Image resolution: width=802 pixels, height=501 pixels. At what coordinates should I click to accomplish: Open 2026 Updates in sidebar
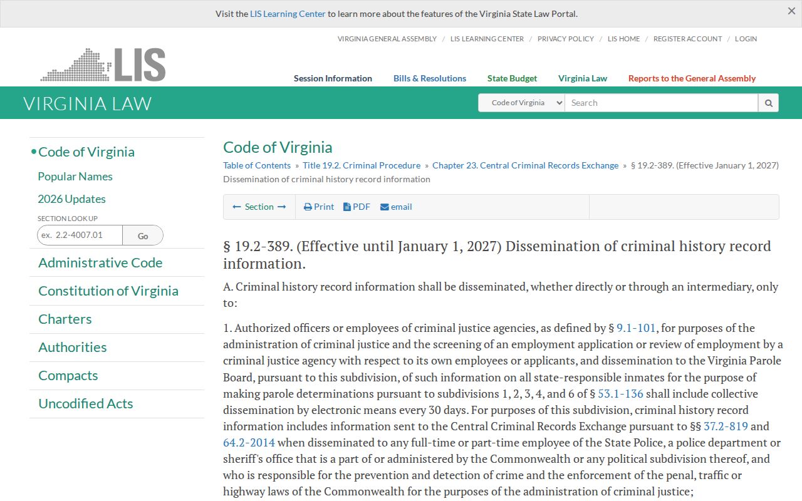click(x=71, y=199)
